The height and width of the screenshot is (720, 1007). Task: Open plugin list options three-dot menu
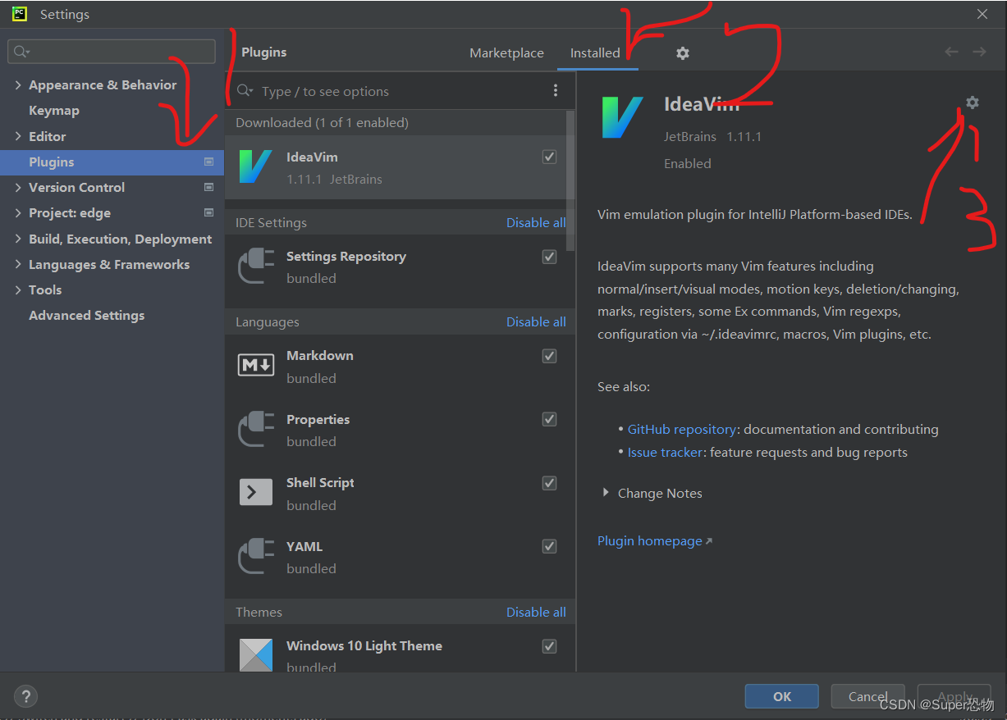click(x=556, y=91)
